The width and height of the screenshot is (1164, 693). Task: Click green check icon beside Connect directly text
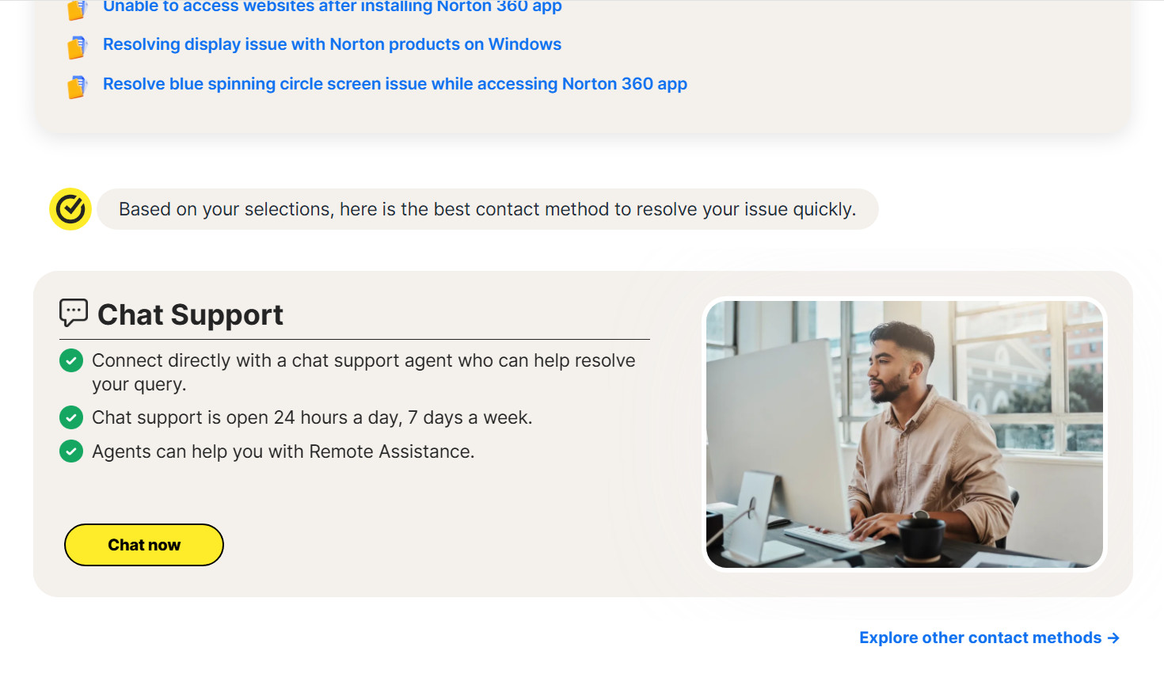[x=71, y=361]
